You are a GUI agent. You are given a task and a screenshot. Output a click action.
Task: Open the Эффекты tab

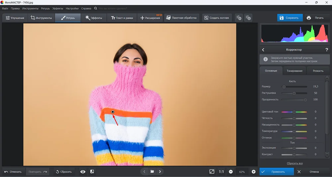(x=94, y=18)
